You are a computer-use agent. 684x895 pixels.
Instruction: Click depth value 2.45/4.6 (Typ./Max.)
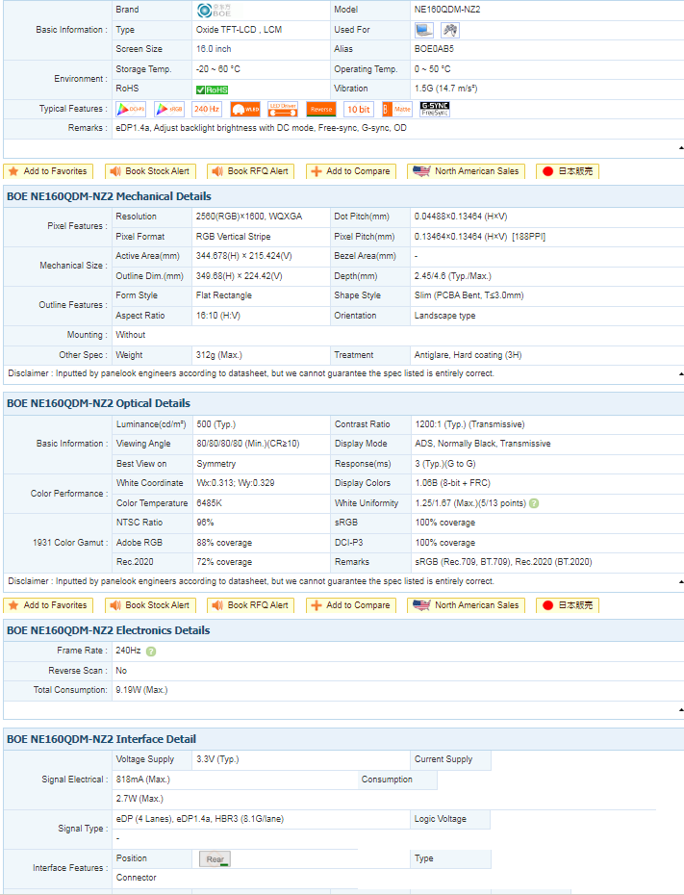[453, 275]
